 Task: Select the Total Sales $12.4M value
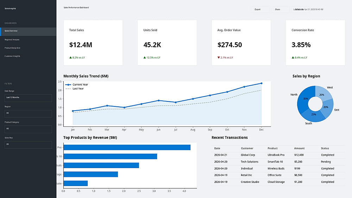pos(81,45)
